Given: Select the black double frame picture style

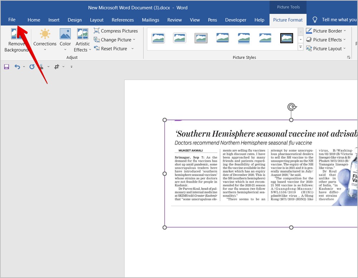Looking at the screenshot, I should [287, 38].
